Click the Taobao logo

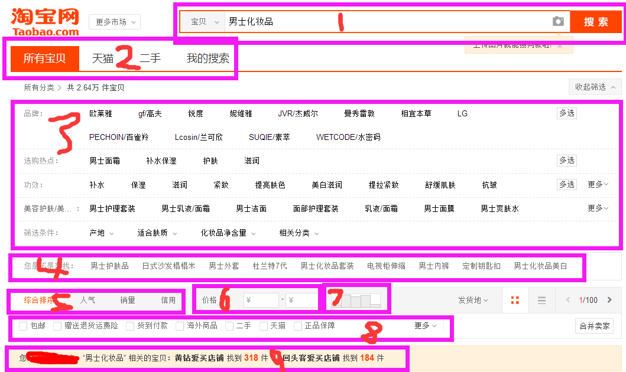(45, 21)
